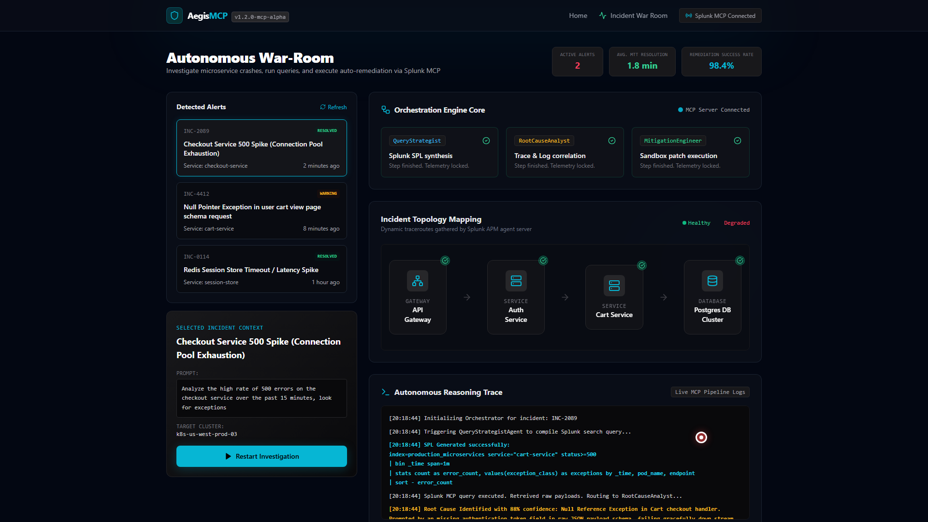This screenshot has height=522, width=928.
Task: Open the Home navigation item
Action: click(x=578, y=15)
